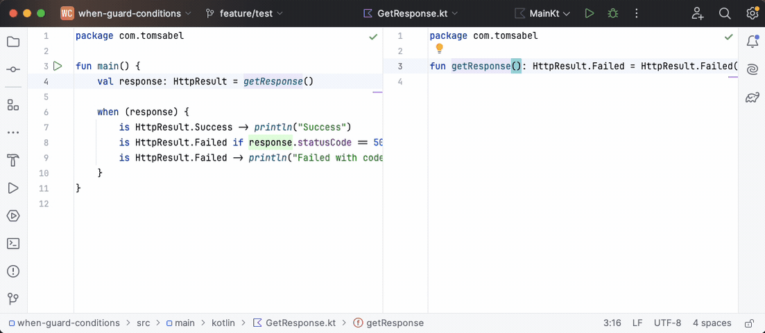Click println("Failed with code text on line 9

pos(316,158)
